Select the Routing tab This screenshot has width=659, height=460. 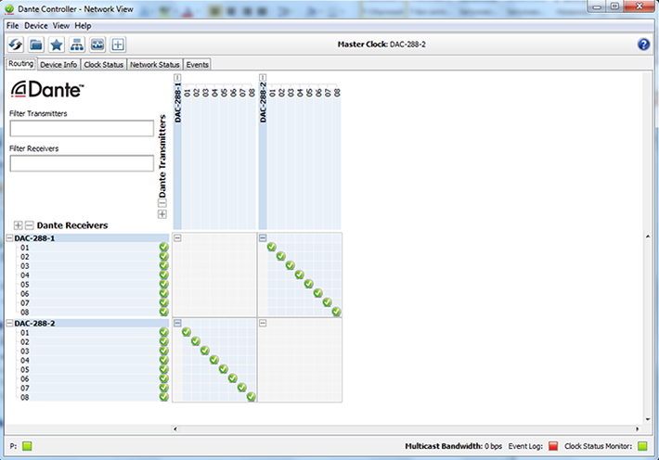pos(21,64)
